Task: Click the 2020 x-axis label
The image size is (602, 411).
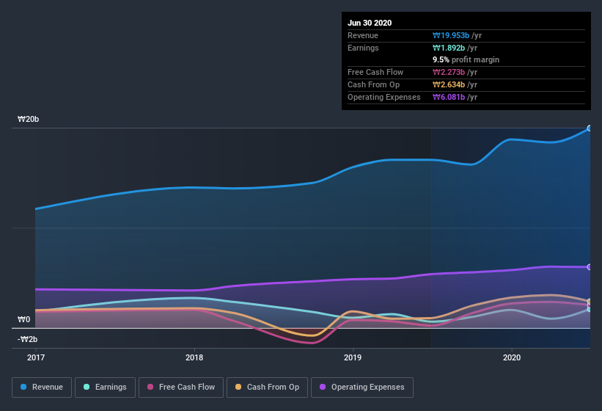Action: 512,357
